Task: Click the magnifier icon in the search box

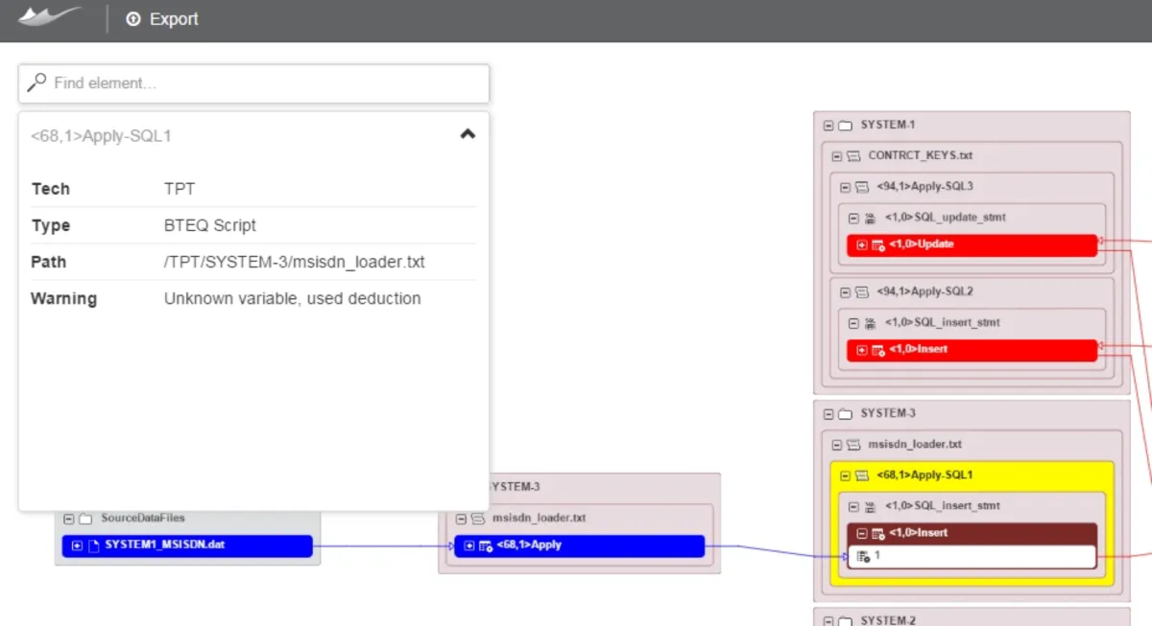Action: point(36,82)
